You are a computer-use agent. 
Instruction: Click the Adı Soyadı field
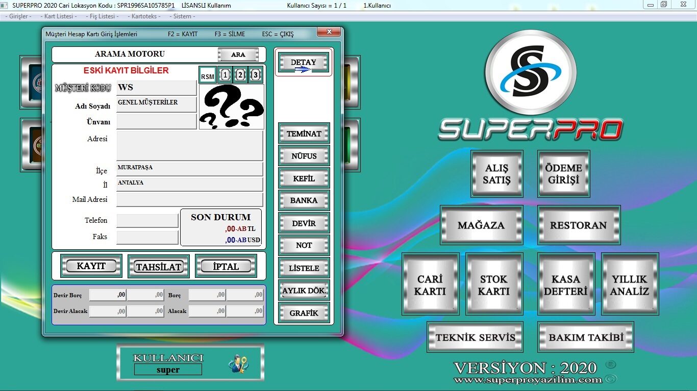click(157, 105)
